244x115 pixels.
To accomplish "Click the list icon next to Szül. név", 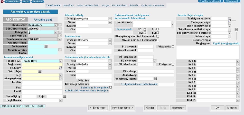I will (61, 68).
